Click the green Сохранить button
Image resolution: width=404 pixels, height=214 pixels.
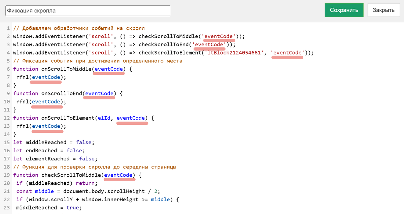[344, 10]
